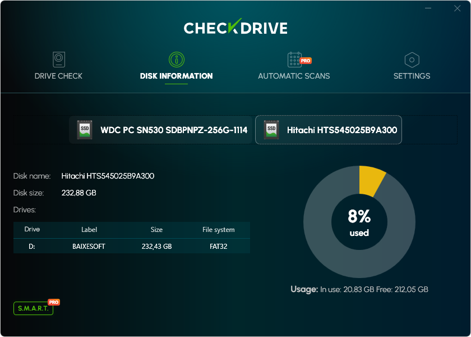Screen dimensions: 471x337
Task: Click the Drives: label
Action: [25, 210]
